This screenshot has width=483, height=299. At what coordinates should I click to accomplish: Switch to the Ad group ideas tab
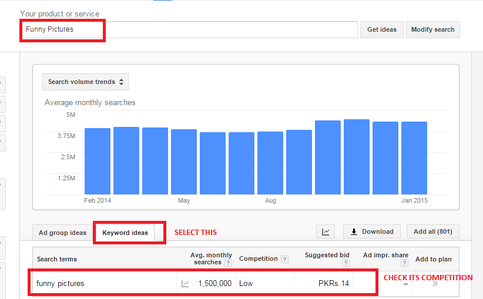coord(62,233)
